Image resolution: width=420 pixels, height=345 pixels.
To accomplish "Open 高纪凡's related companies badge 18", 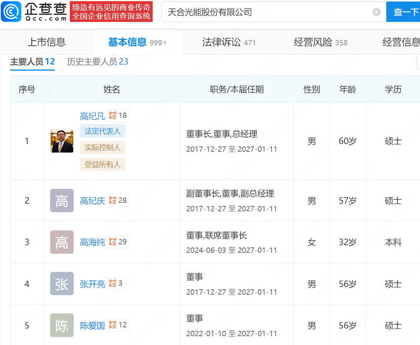I will click(118, 116).
